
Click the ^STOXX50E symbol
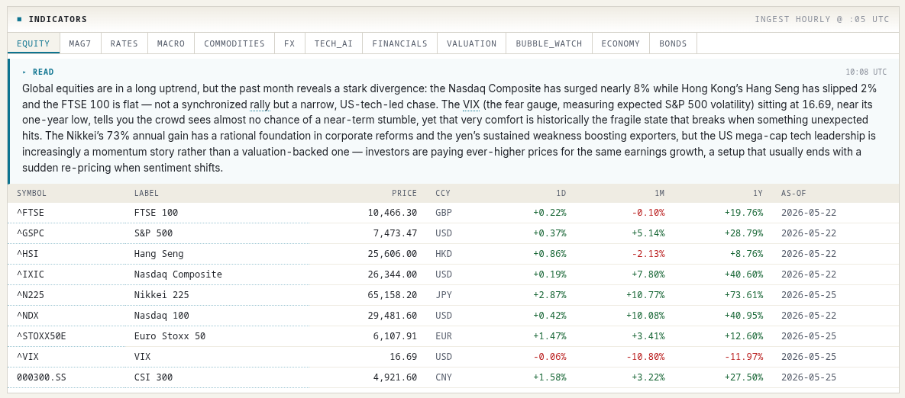click(x=41, y=335)
